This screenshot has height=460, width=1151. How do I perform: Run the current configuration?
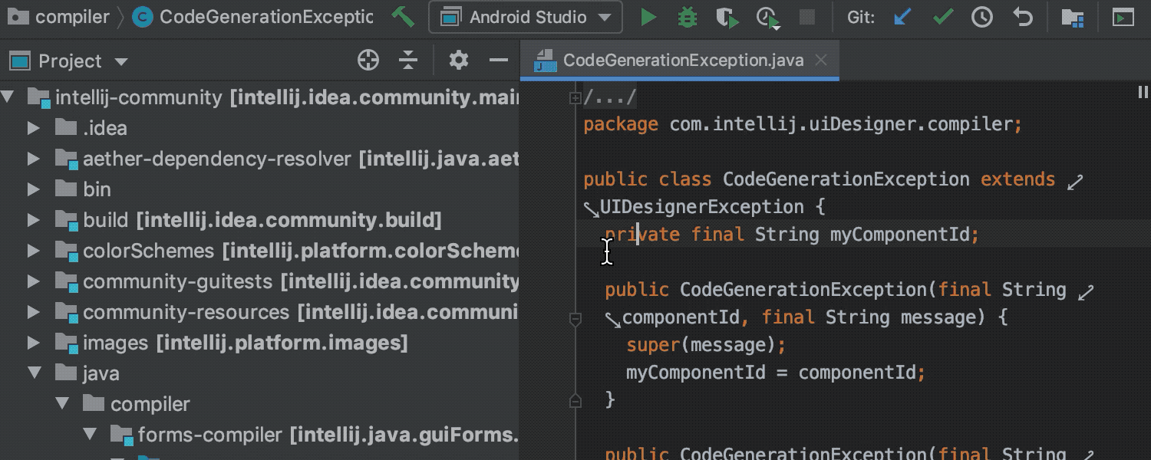tap(648, 17)
